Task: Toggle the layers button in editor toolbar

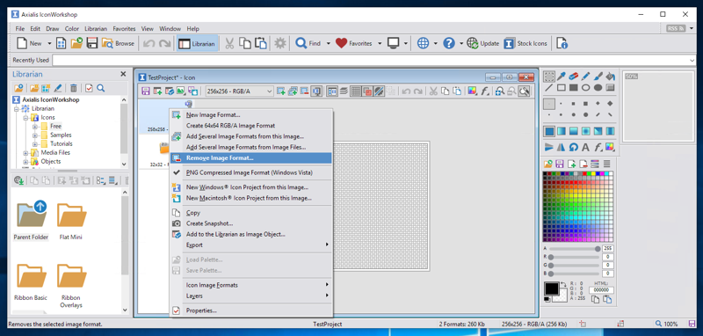Action: coord(344,91)
